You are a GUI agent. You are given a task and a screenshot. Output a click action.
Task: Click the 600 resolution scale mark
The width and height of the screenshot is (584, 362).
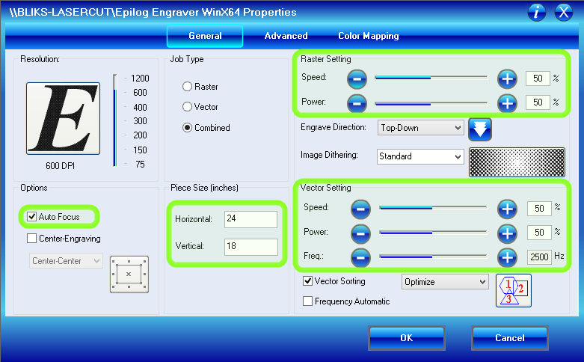pyautogui.click(x=140, y=92)
